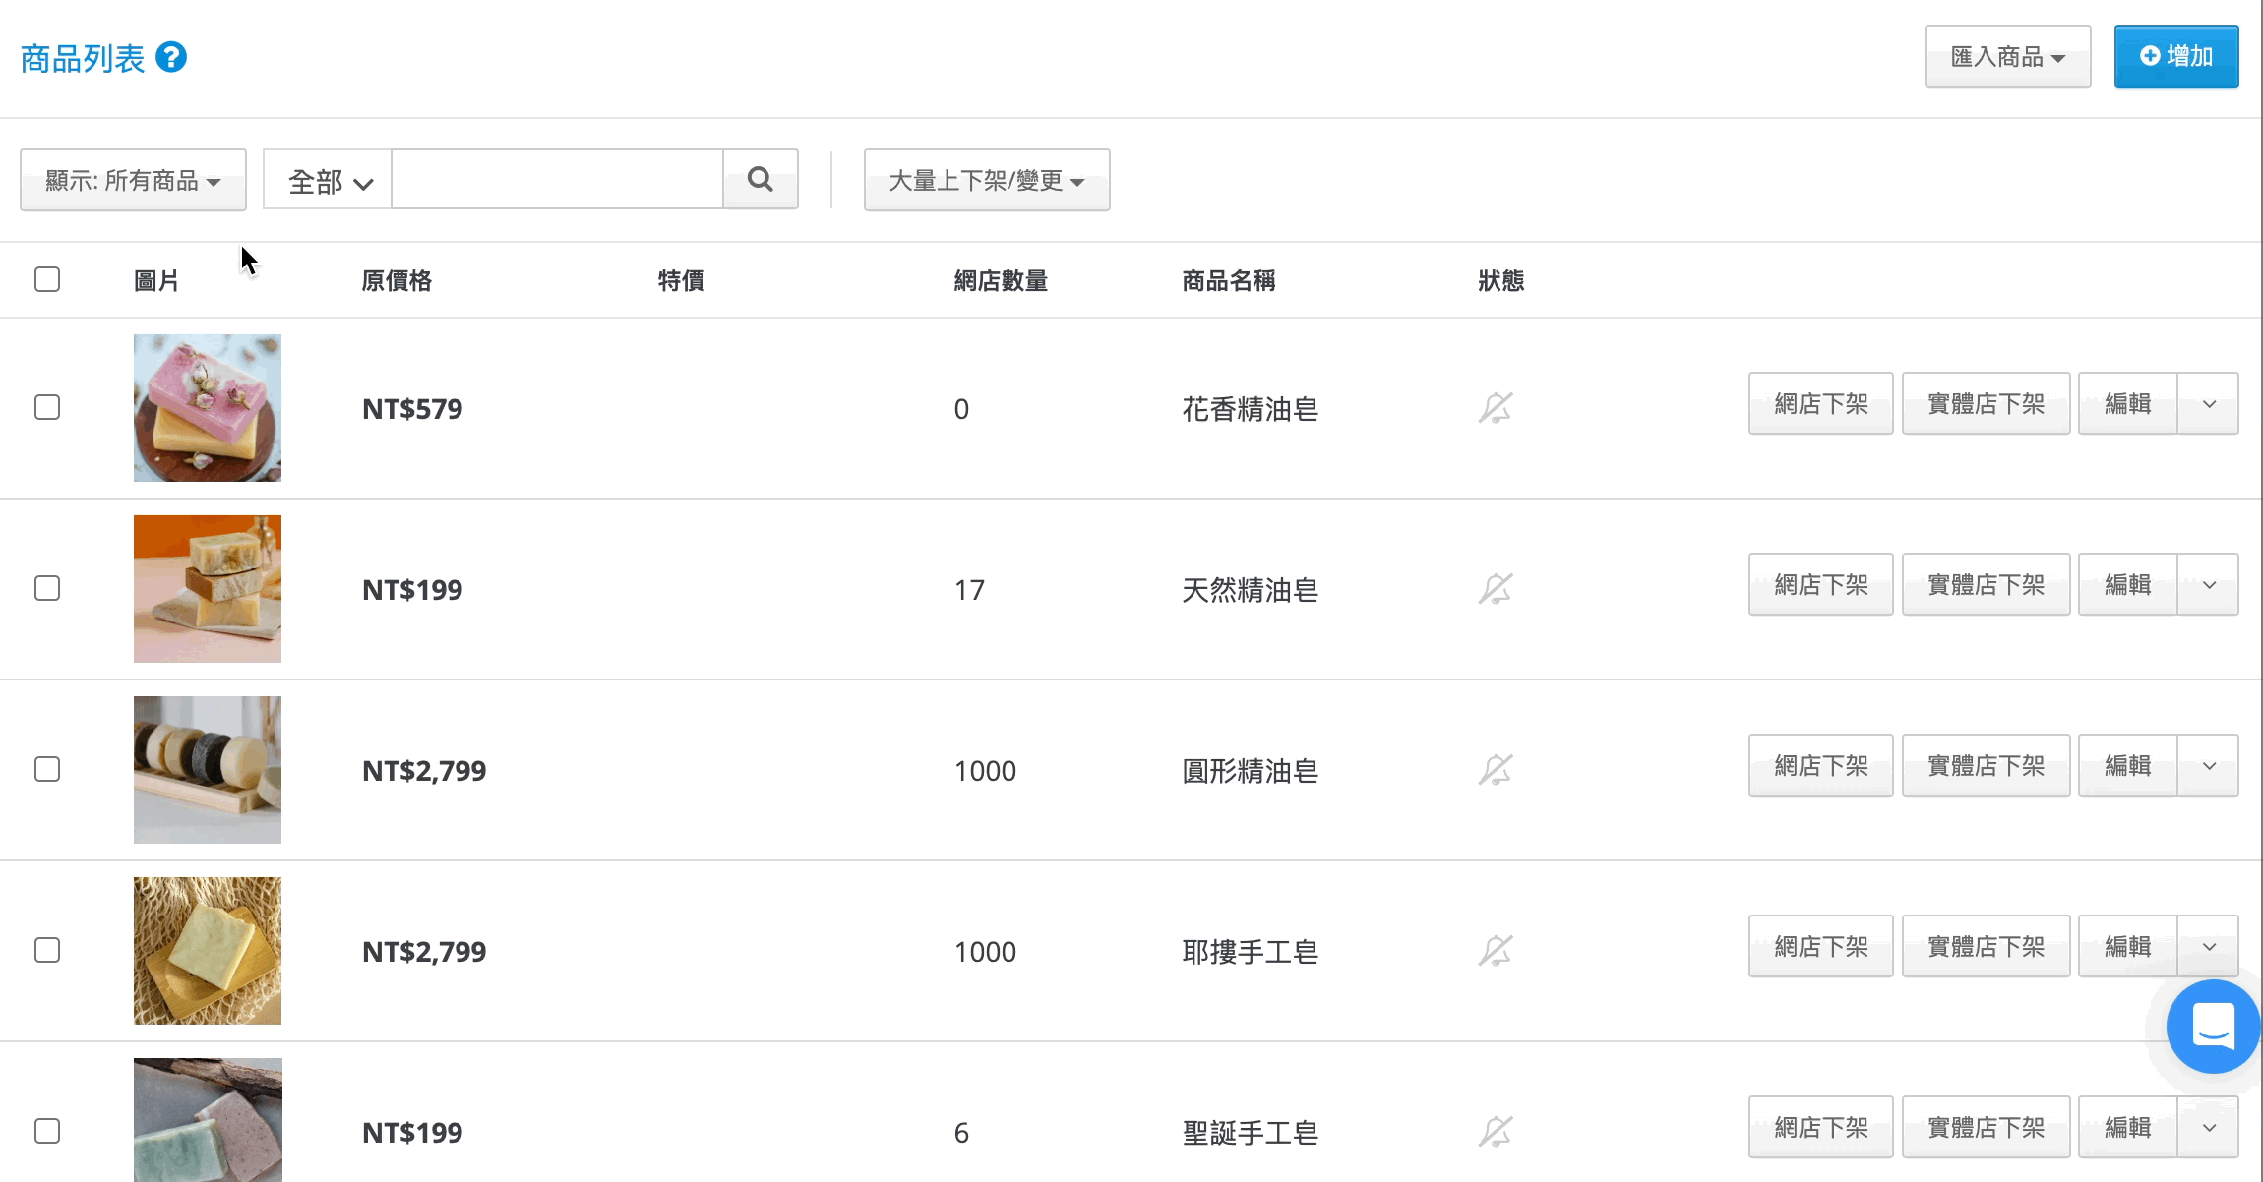This screenshot has width=2263, height=1182.
Task: Expand more actions arrow for 耶摟手工皂
Action: point(2209,946)
